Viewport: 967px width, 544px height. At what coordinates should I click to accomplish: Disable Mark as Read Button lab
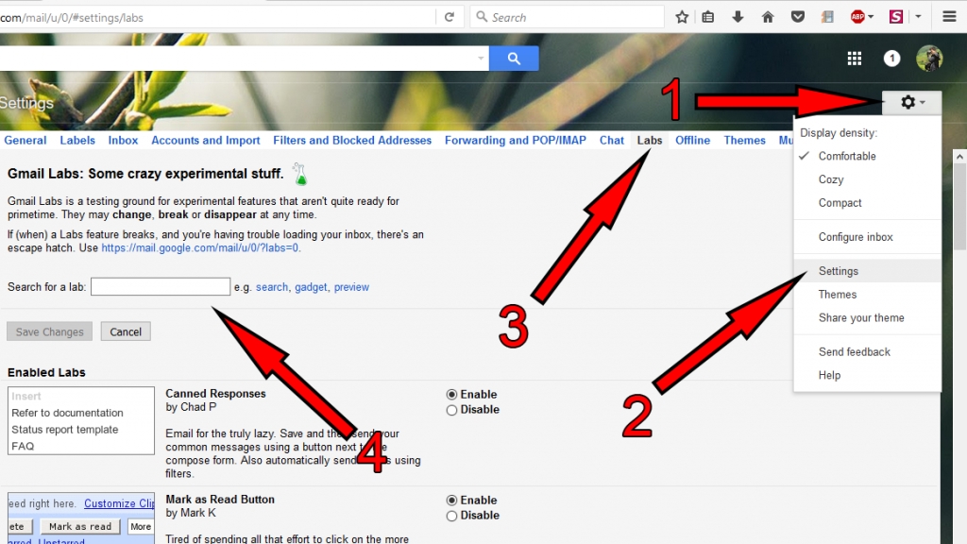451,516
